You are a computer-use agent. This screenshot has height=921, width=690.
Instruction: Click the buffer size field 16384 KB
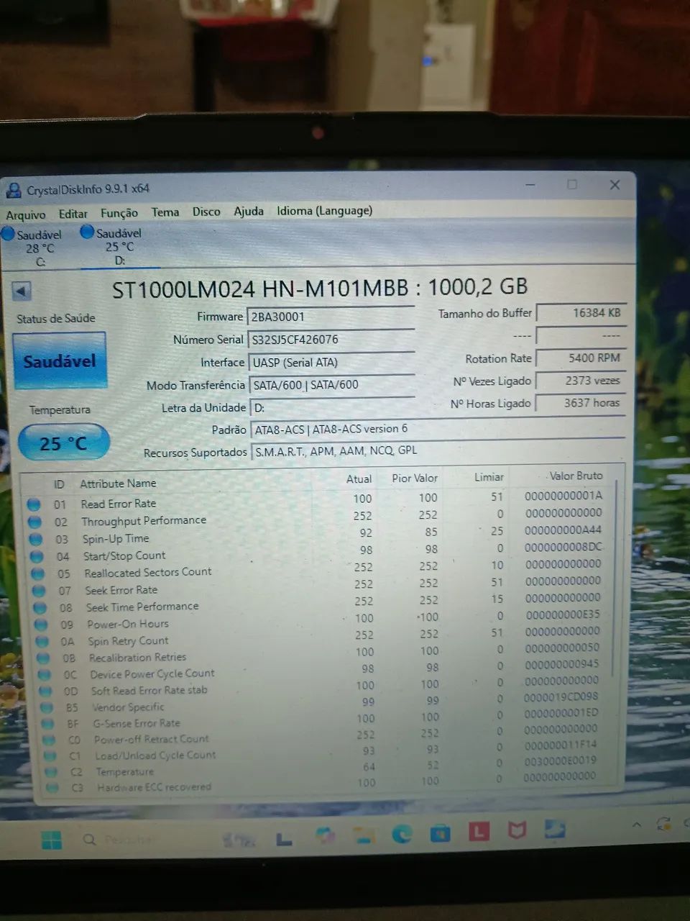coord(581,313)
